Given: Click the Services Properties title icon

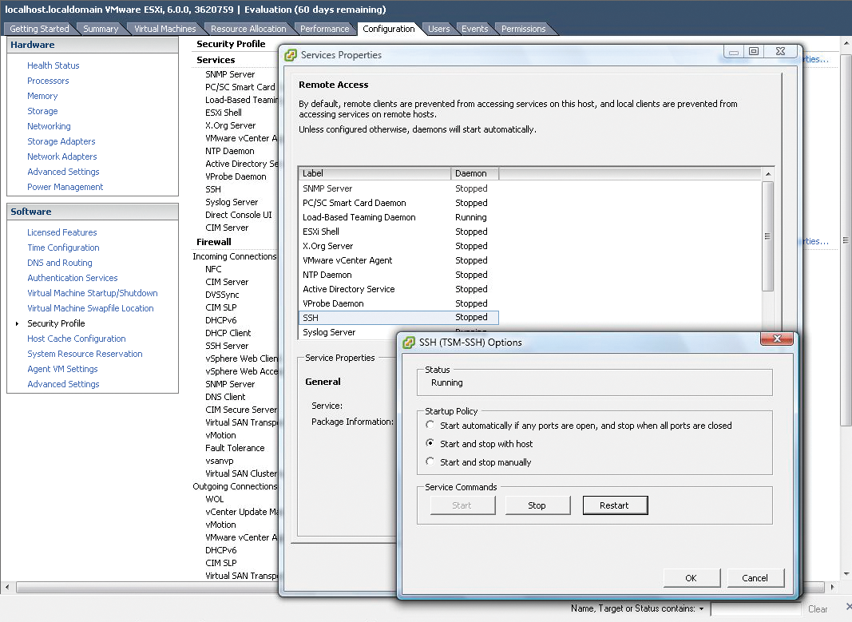Looking at the screenshot, I should point(291,55).
